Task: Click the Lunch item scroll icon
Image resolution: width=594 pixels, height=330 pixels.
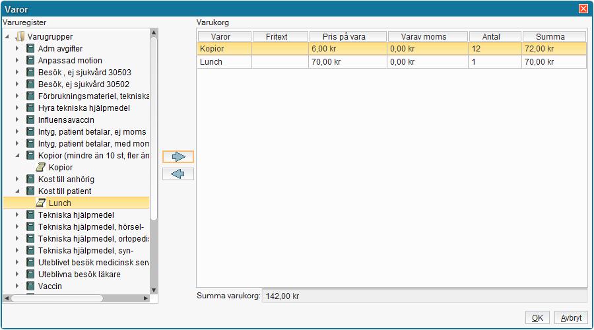Action: [40, 203]
